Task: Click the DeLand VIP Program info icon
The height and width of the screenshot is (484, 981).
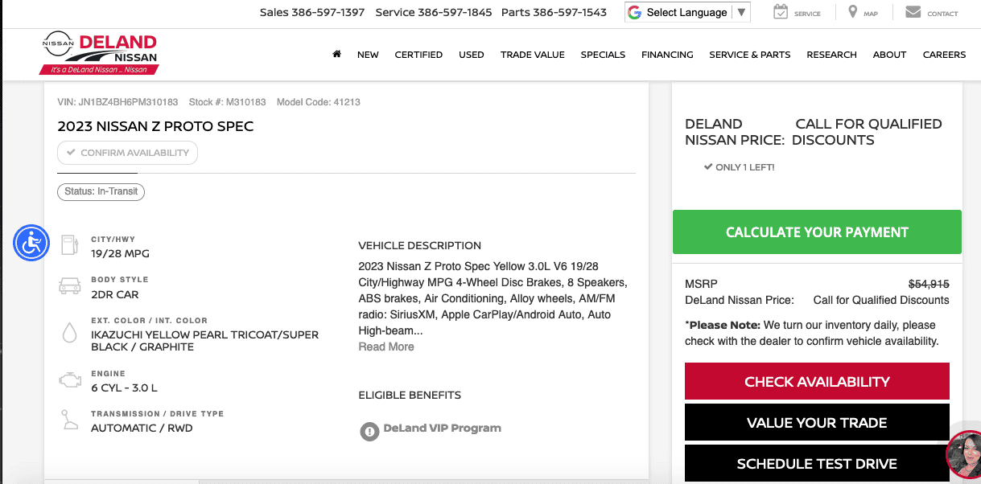Action: (x=369, y=431)
